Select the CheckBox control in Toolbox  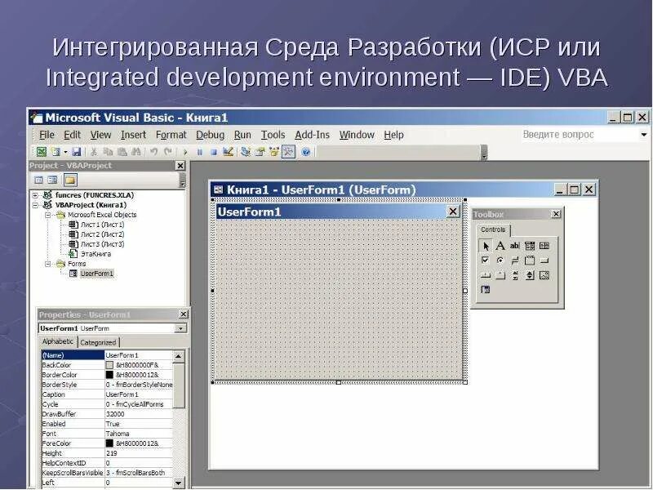[x=485, y=261]
